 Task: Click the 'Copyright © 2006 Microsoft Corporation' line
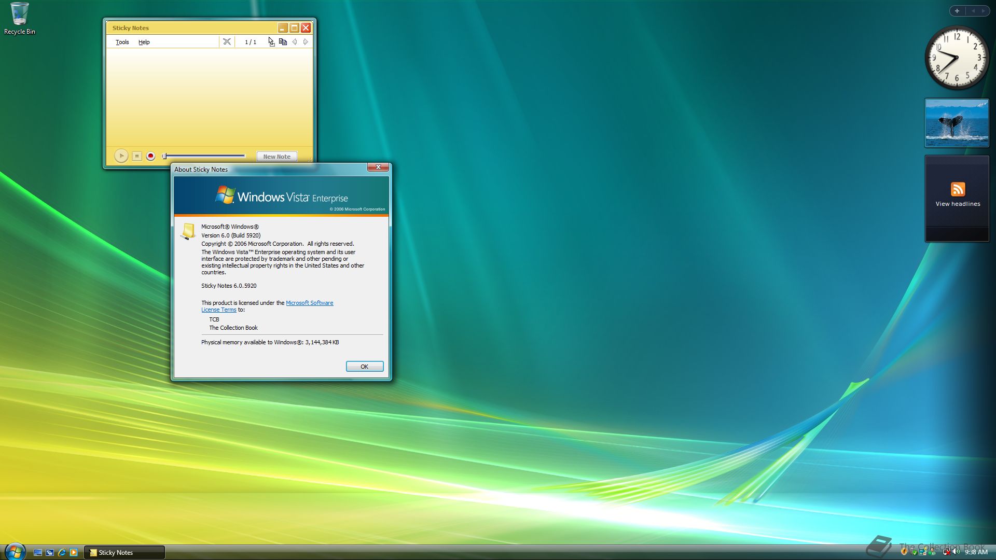click(278, 244)
